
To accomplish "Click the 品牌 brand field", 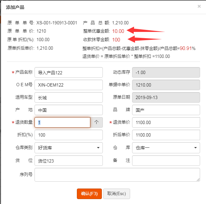I will 166,110.
